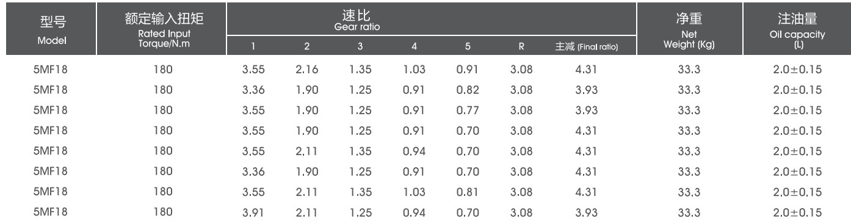Click the 0.82 fifth gear value
The image size is (851, 224).
coord(468,91)
